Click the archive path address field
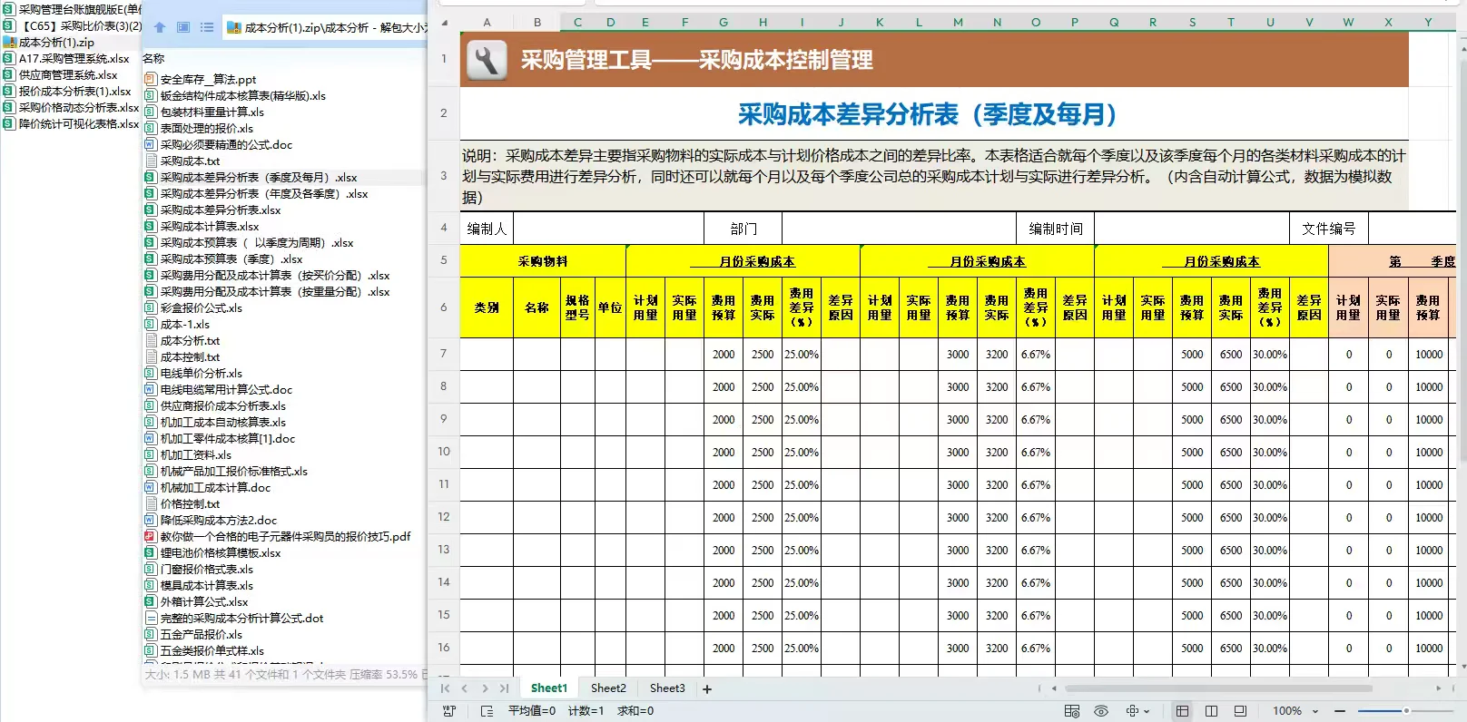Screen dimensions: 1467x722 [x=325, y=27]
